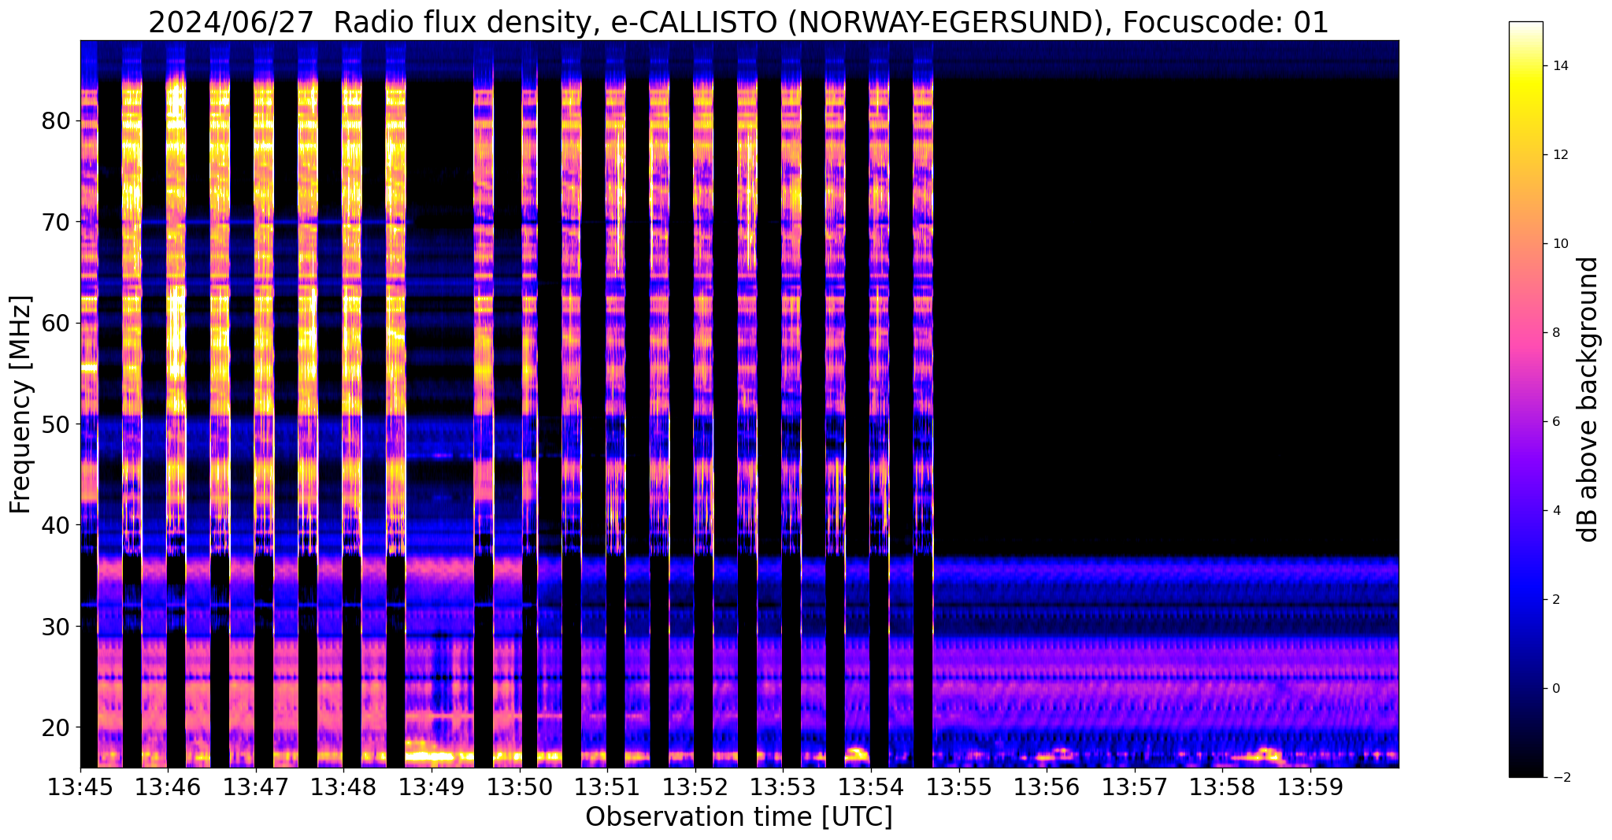Click the 13:55 time tick label
1612x840 pixels.
[959, 786]
